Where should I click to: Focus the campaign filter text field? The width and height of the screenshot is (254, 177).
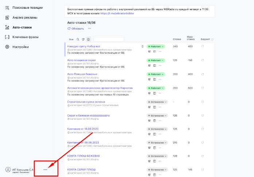[109, 39]
